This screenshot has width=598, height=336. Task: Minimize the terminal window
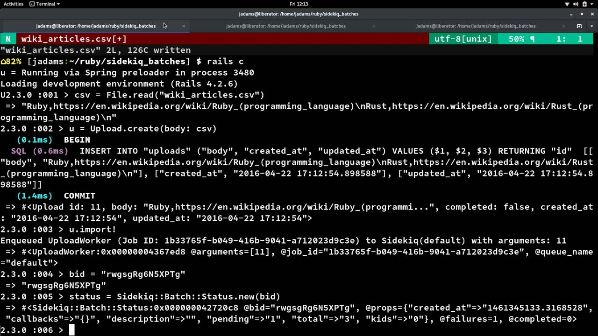[571, 14]
